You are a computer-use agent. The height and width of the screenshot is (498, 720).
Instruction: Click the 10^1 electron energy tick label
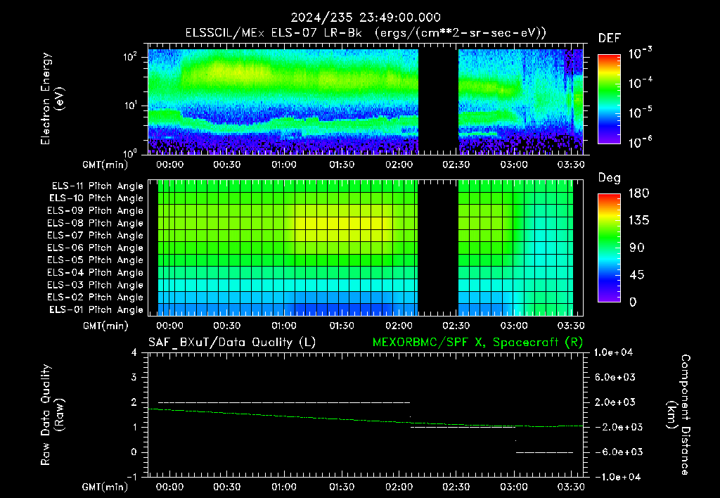pos(130,106)
